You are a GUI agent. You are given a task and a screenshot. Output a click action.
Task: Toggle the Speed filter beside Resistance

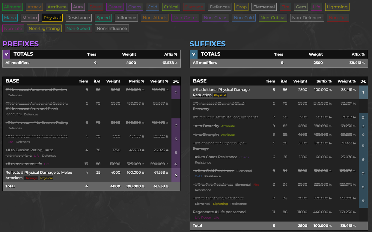pyautogui.click(x=103, y=18)
